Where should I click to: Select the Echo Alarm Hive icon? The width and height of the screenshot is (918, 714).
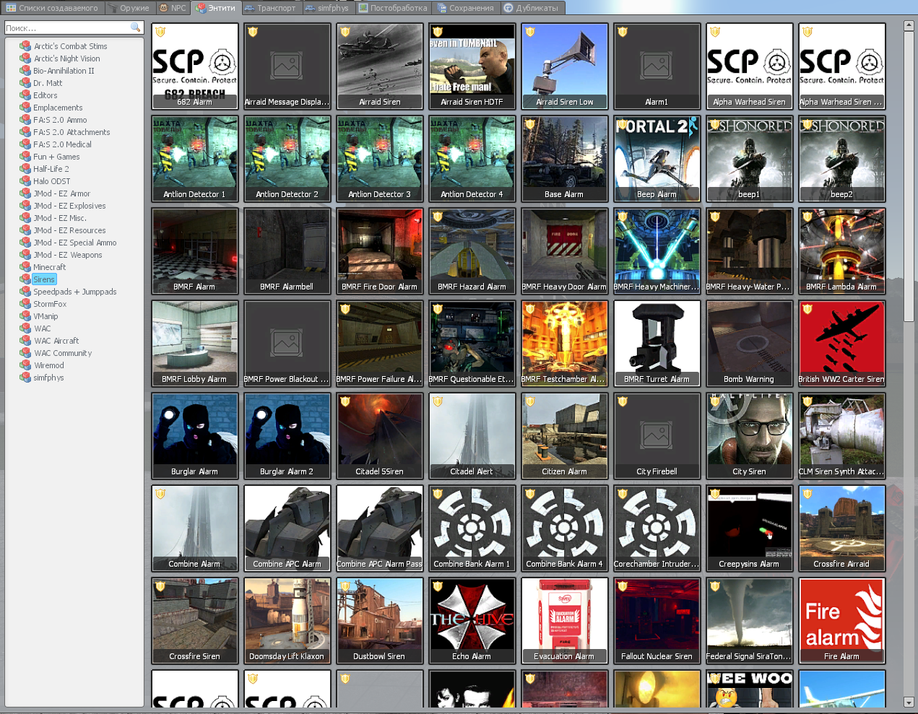point(472,621)
